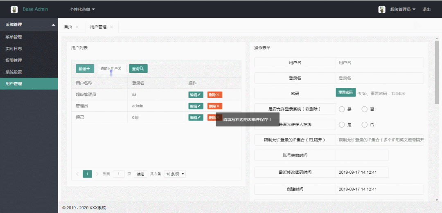Close the 首页 tab

77,27
